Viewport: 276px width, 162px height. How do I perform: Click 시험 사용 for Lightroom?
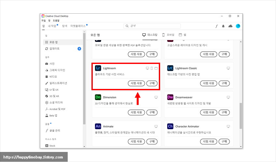(x=136, y=83)
